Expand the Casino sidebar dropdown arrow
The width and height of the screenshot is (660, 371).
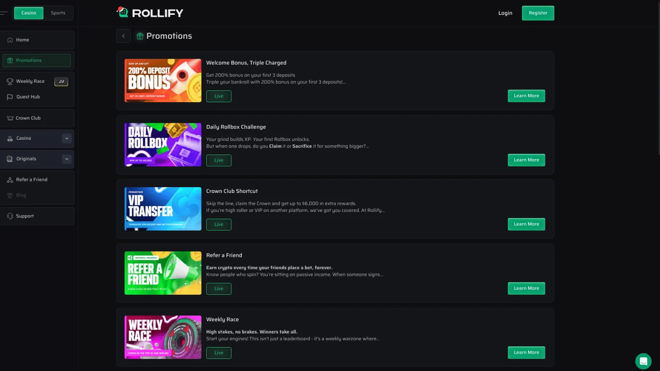click(67, 139)
